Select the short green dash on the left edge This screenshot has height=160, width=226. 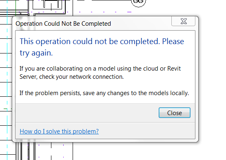click(x=5, y=109)
